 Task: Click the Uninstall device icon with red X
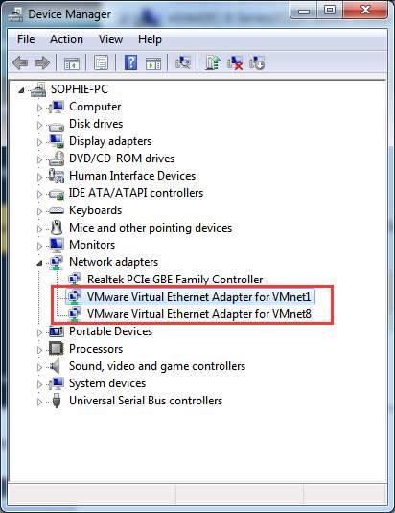coord(235,62)
